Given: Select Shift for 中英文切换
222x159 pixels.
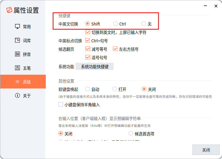Looking at the screenshot, I should click(87, 24).
